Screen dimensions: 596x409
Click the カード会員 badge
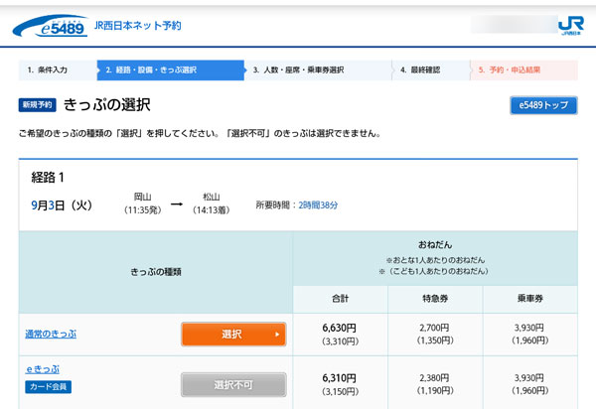point(48,386)
